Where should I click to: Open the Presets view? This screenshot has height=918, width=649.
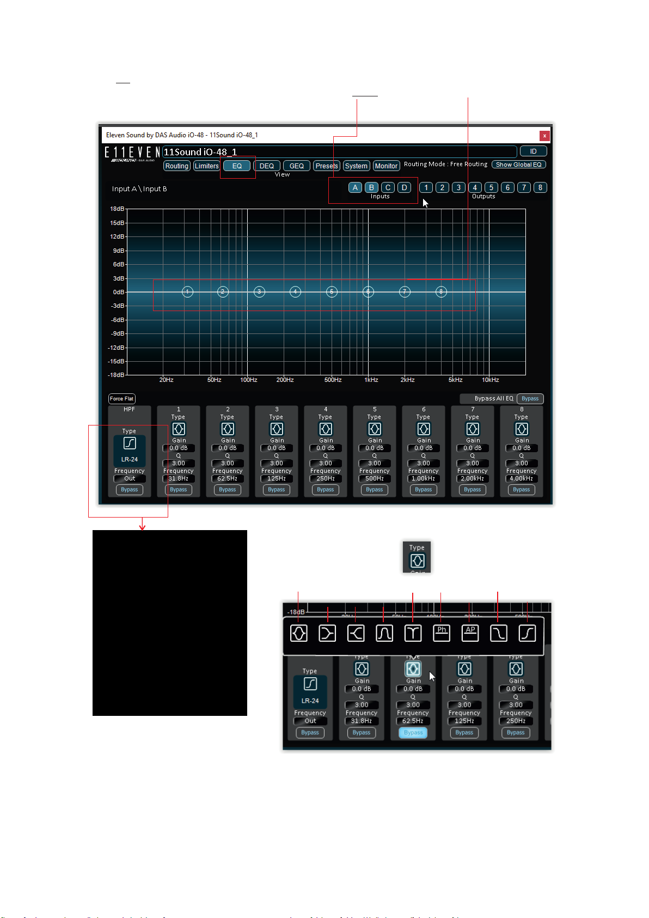coord(327,166)
